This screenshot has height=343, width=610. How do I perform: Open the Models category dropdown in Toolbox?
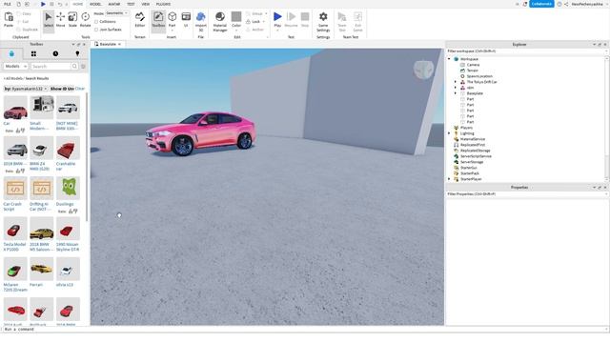click(x=15, y=67)
